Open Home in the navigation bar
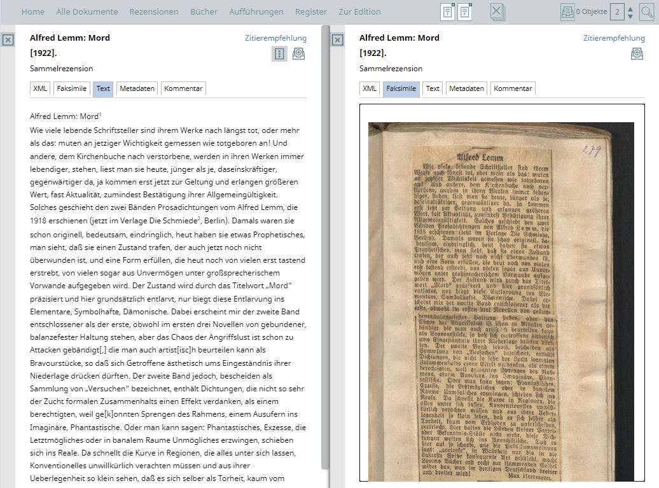Viewport: 659px width, 488px height. 33,11
